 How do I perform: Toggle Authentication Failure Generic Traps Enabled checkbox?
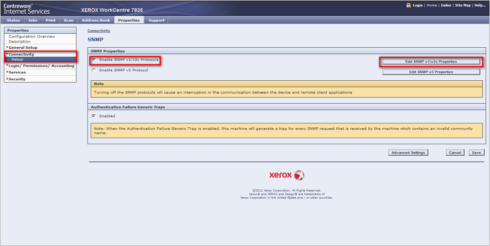click(94, 116)
